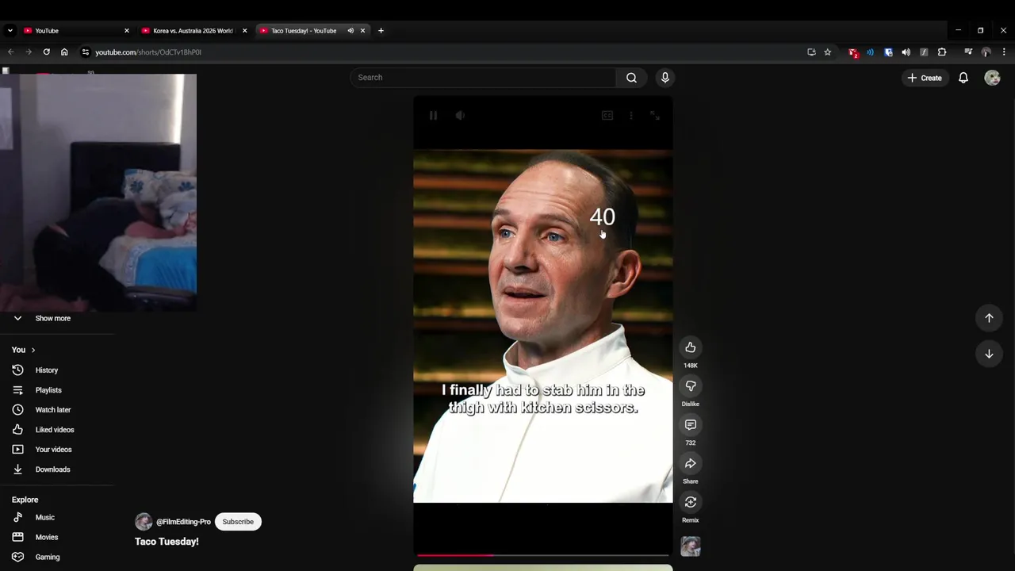The image size is (1015, 571).
Task: Click the webcam overlay thumbnail
Action: click(x=98, y=193)
